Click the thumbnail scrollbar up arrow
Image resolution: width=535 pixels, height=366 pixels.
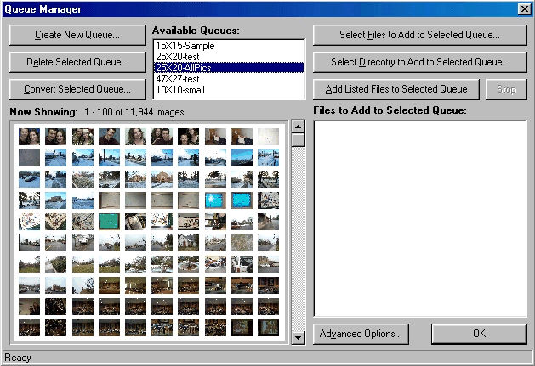pos(299,127)
